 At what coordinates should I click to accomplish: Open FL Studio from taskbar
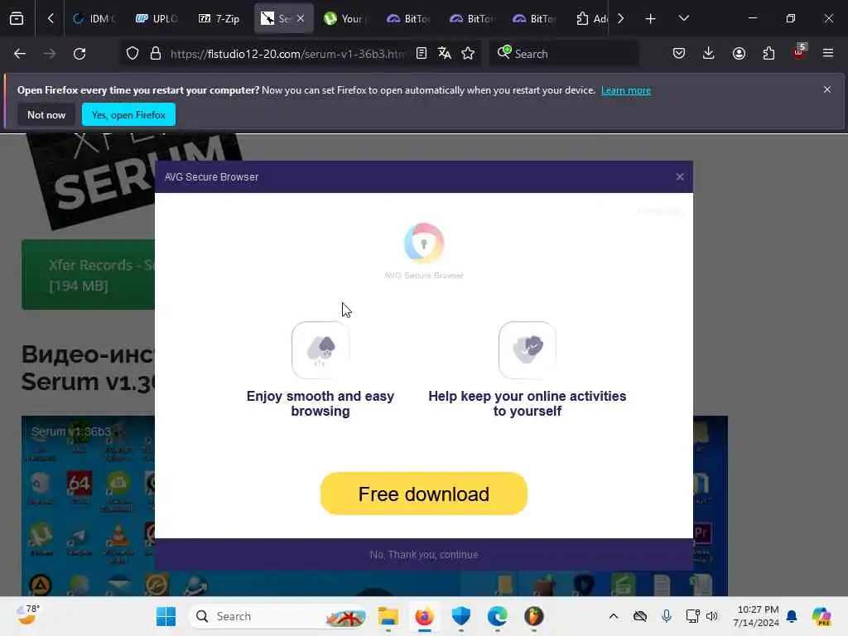pyautogui.click(x=534, y=616)
